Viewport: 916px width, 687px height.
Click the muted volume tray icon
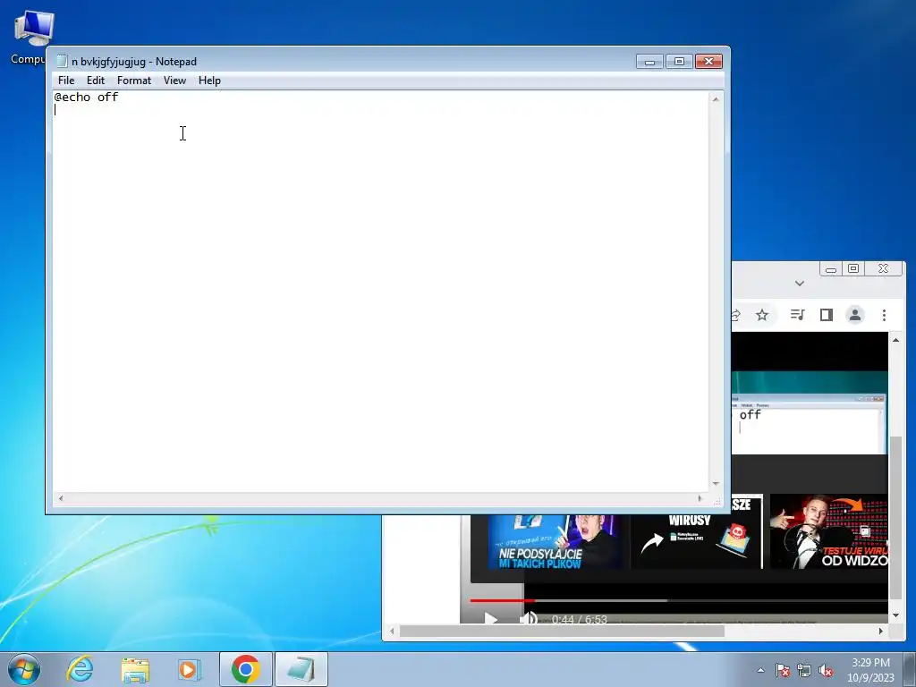click(x=826, y=670)
